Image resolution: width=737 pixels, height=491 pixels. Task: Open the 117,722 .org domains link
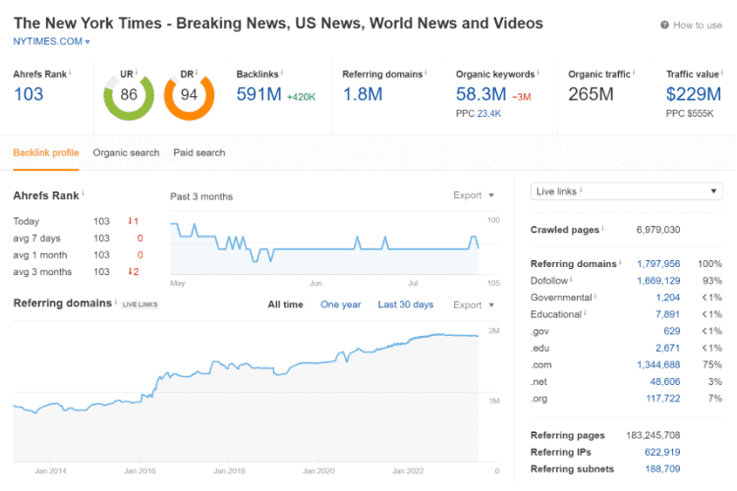coord(663,399)
